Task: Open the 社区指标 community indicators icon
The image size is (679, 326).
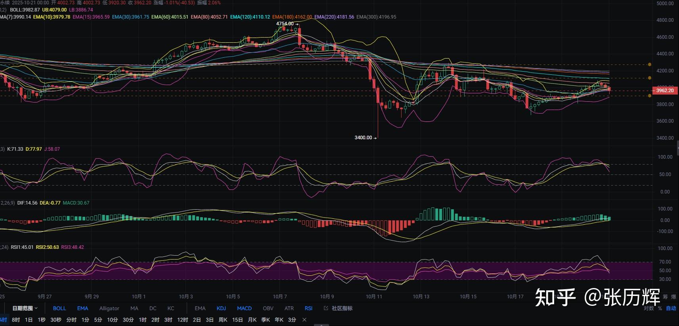Action: [x=326, y=308]
